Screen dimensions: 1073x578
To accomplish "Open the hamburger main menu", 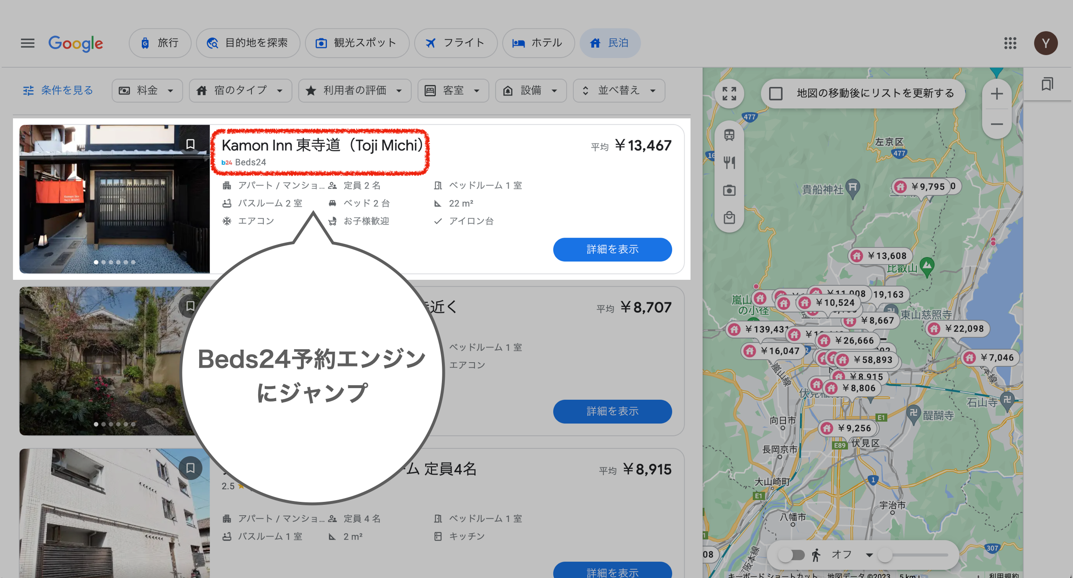I will point(28,43).
